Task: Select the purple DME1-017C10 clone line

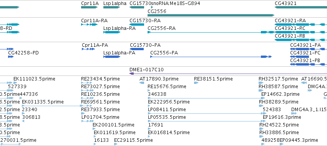Action: pos(228,74)
